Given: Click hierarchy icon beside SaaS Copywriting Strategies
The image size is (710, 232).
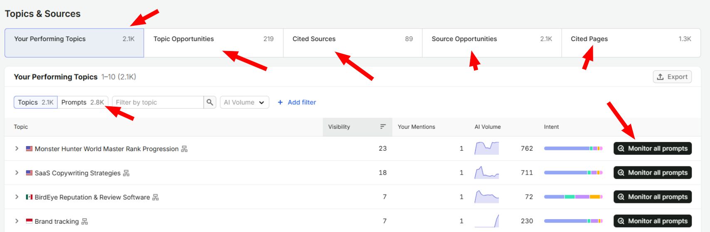Looking at the screenshot, I should pyautogui.click(x=126, y=173).
